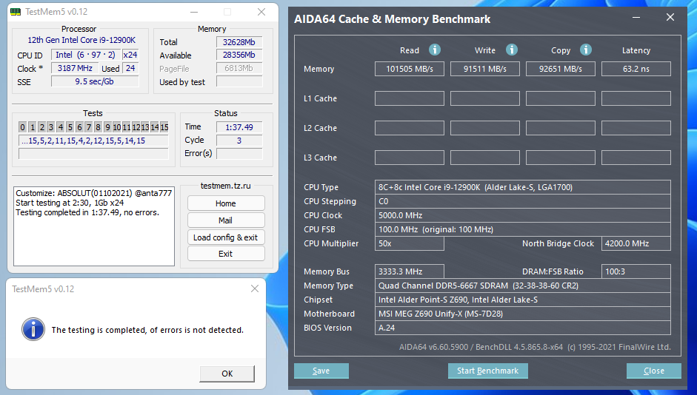Screen dimensions: 697x395
Task: Click the x24 thread count field
Action: coord(130,55)
